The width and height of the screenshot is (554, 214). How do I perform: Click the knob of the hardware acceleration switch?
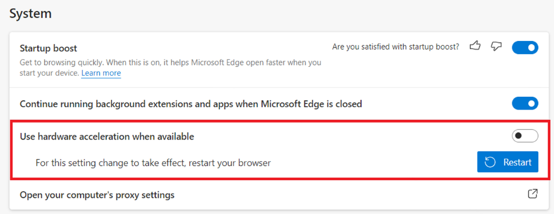pos(519,136)
